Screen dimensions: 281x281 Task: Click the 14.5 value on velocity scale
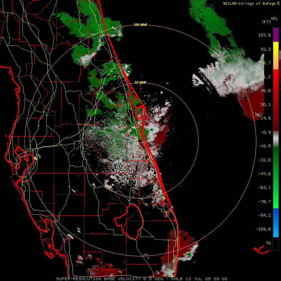(266, 118)
